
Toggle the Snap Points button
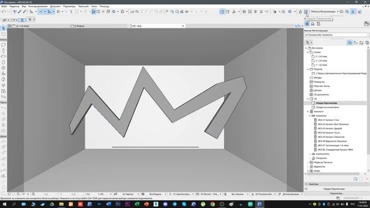coord(49,12)
